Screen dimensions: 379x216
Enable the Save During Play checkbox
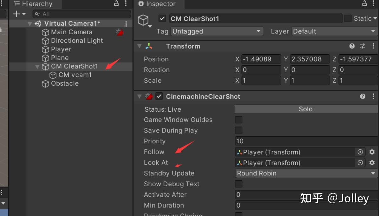click(x=238, y=130)
